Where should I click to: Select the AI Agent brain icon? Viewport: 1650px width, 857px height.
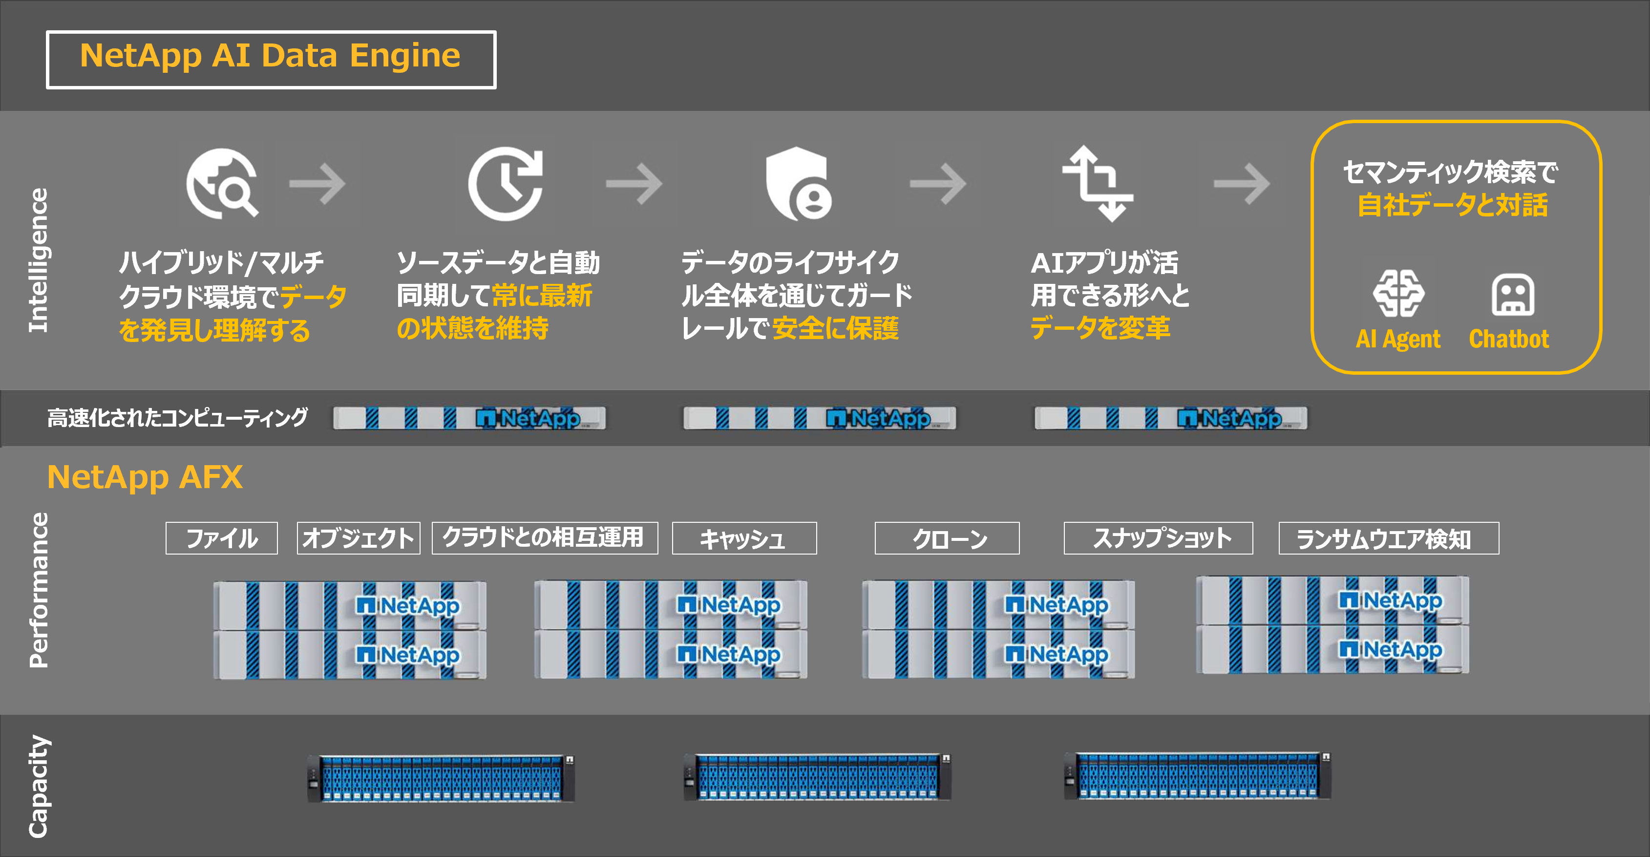pyautogui.click(x=1398, y=294)
